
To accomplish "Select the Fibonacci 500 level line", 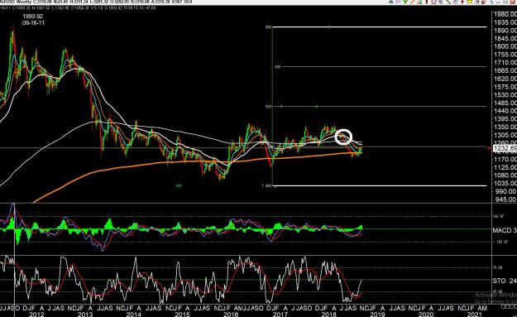I will tap(379, 106).
